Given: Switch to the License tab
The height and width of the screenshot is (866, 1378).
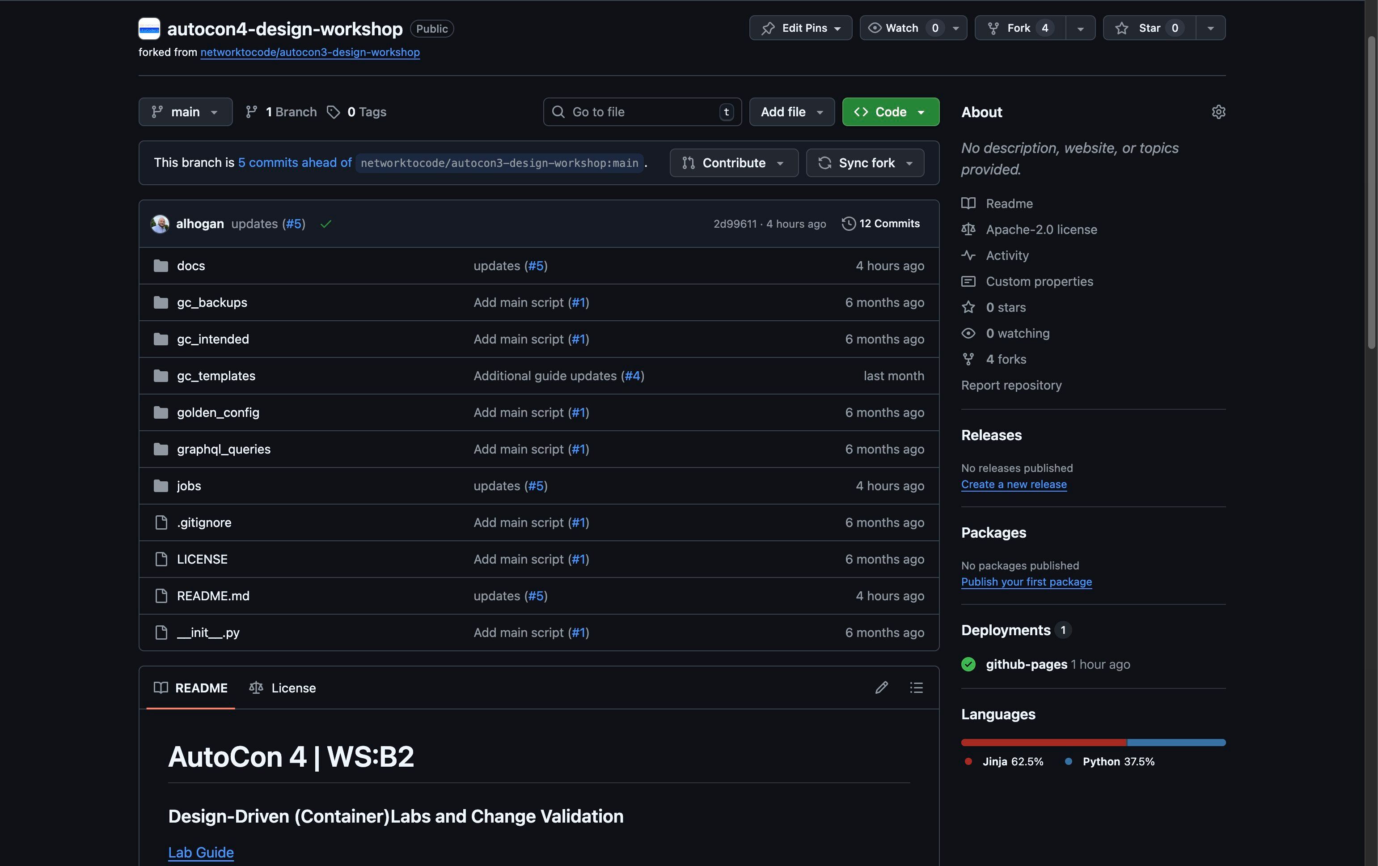Looking at the screenshot, I should [283, 688].
